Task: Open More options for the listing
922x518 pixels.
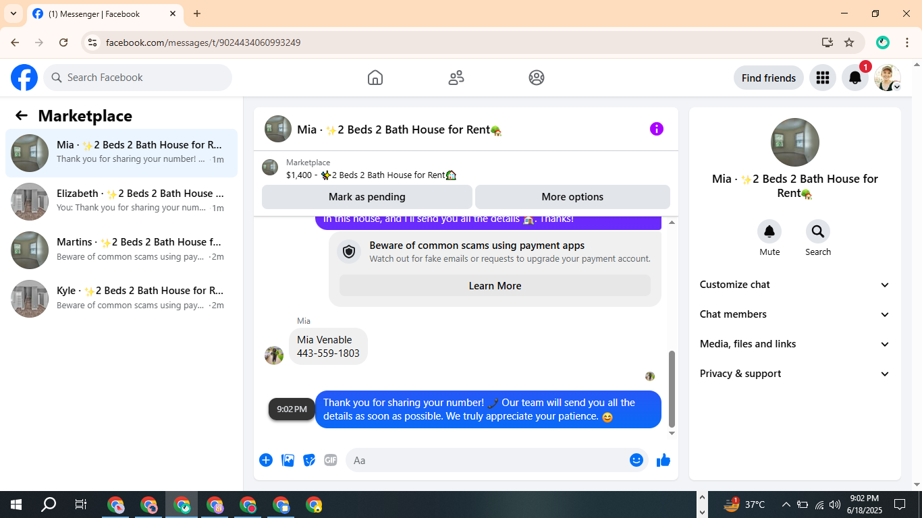Action: [x=572, y=197]
